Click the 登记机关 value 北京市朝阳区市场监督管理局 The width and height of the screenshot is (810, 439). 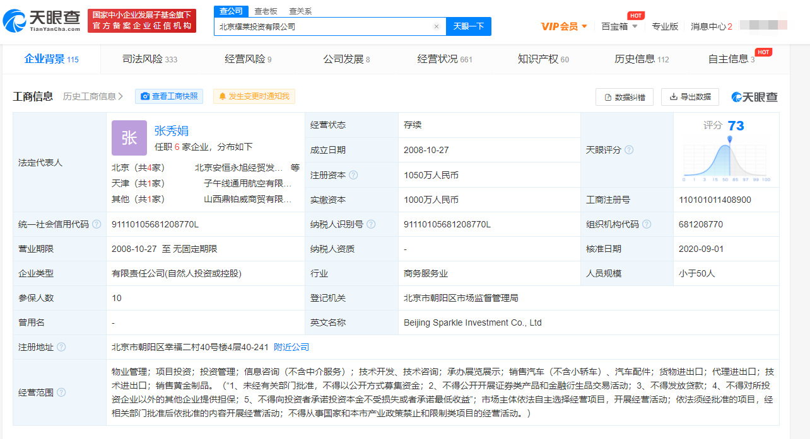pos(461,298)
